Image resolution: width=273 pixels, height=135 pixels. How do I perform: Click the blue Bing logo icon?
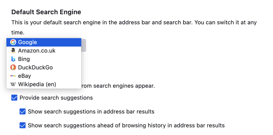[x=13, y=59]
